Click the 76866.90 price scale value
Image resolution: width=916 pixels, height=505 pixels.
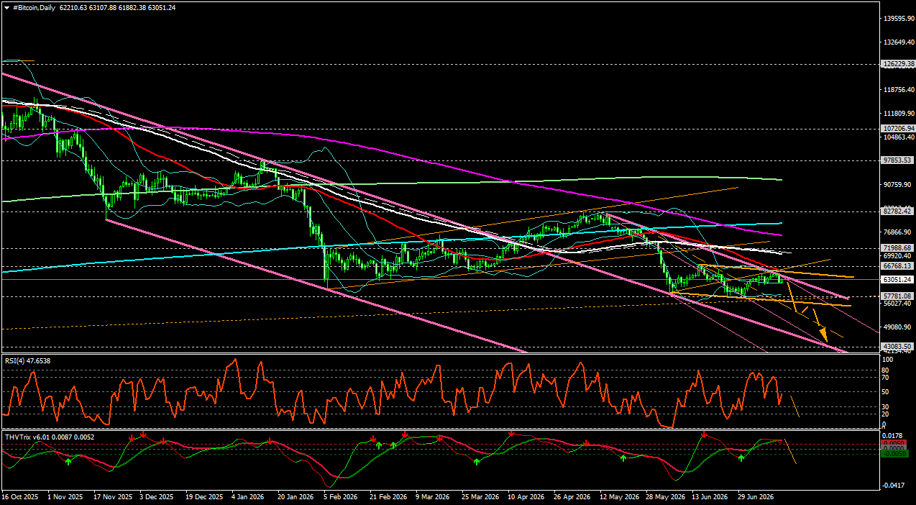[x=896, y=232]
